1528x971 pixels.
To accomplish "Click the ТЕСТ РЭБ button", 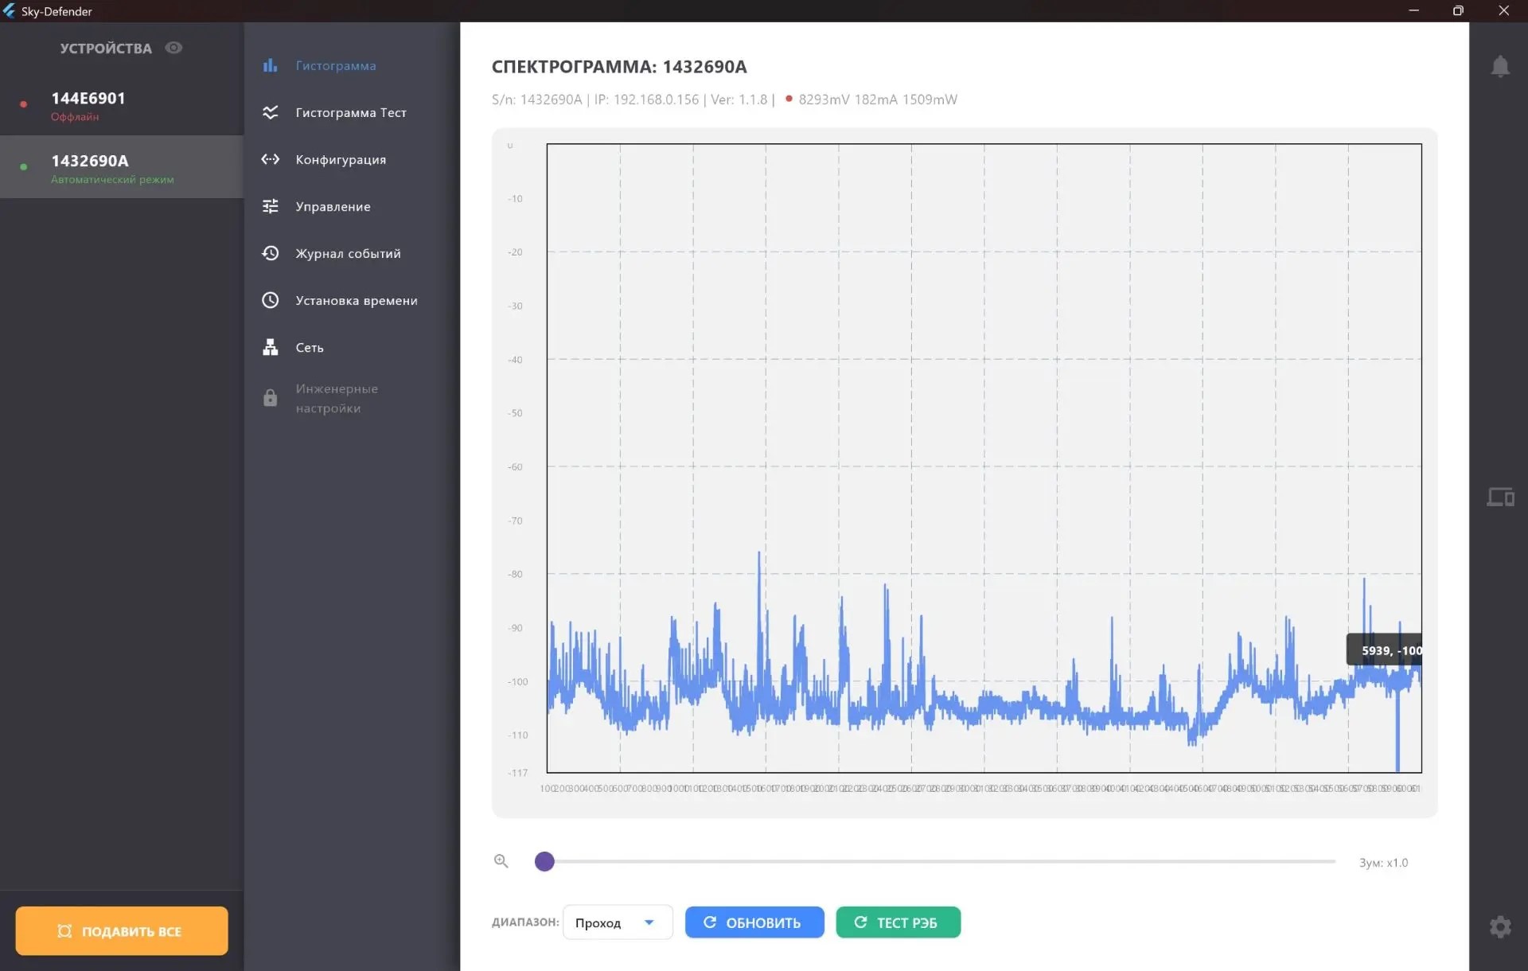I will 898,922.
